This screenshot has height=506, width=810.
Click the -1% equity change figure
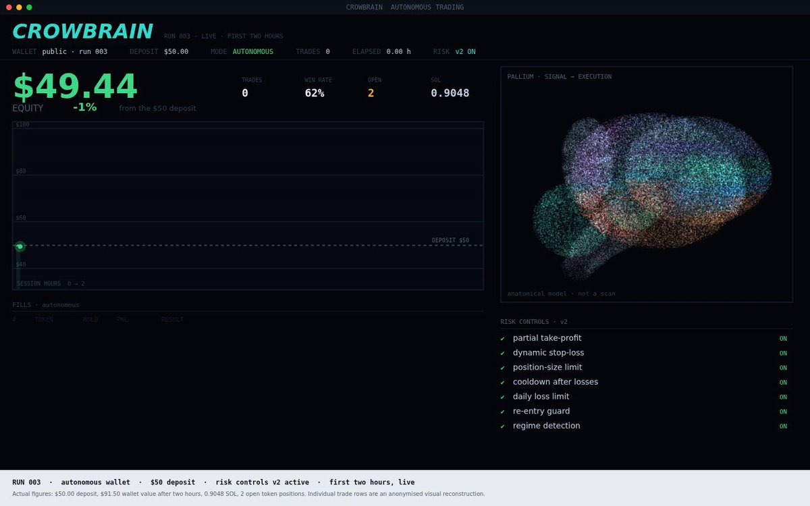point(84,107)
